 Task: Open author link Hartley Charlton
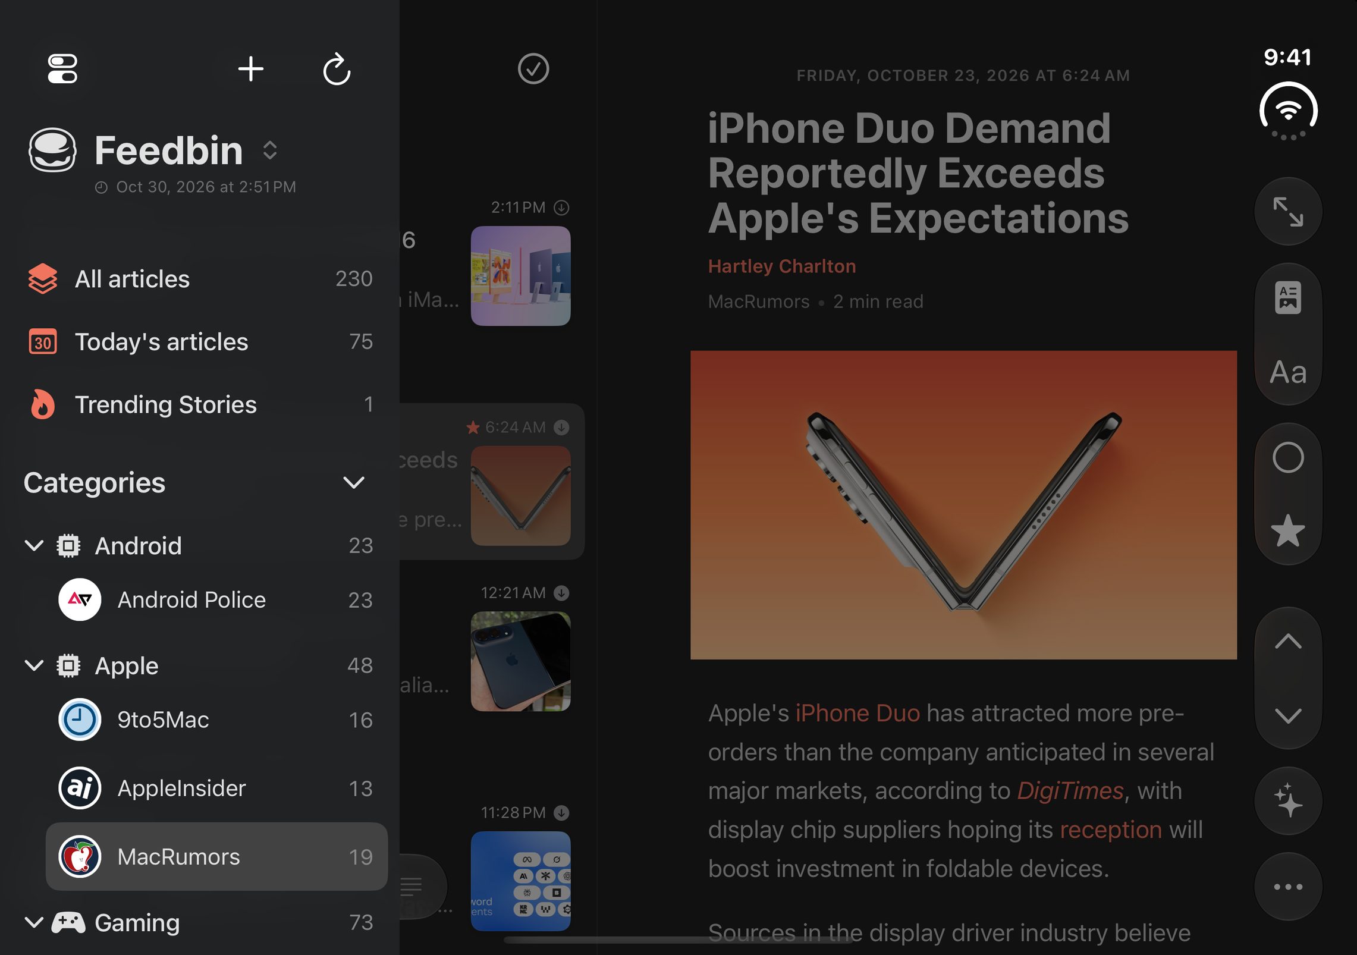(782, 266)
